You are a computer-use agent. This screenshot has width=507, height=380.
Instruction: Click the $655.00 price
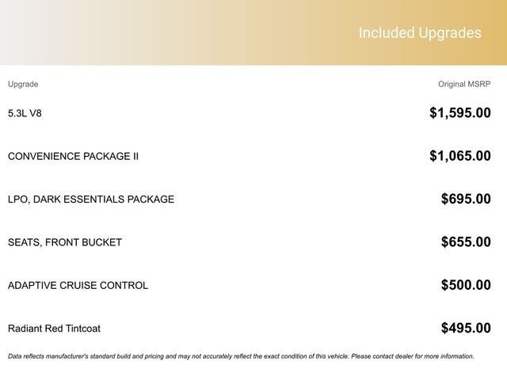[466, 242]
